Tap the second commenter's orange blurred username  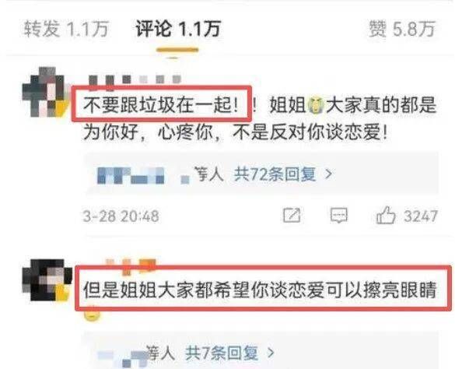point(131,265)
